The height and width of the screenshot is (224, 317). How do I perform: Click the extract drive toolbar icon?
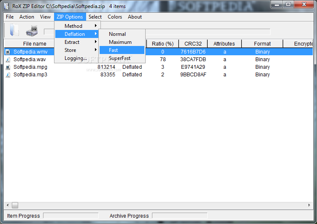click(x=32, y=31)
